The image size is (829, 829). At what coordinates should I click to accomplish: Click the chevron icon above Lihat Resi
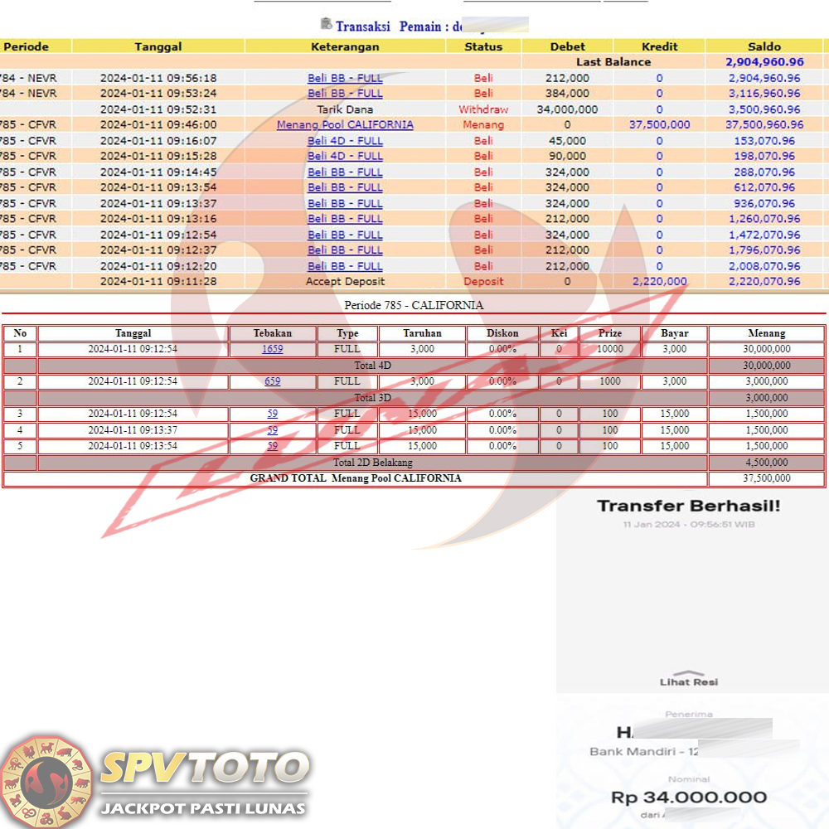tap(688, 672)
